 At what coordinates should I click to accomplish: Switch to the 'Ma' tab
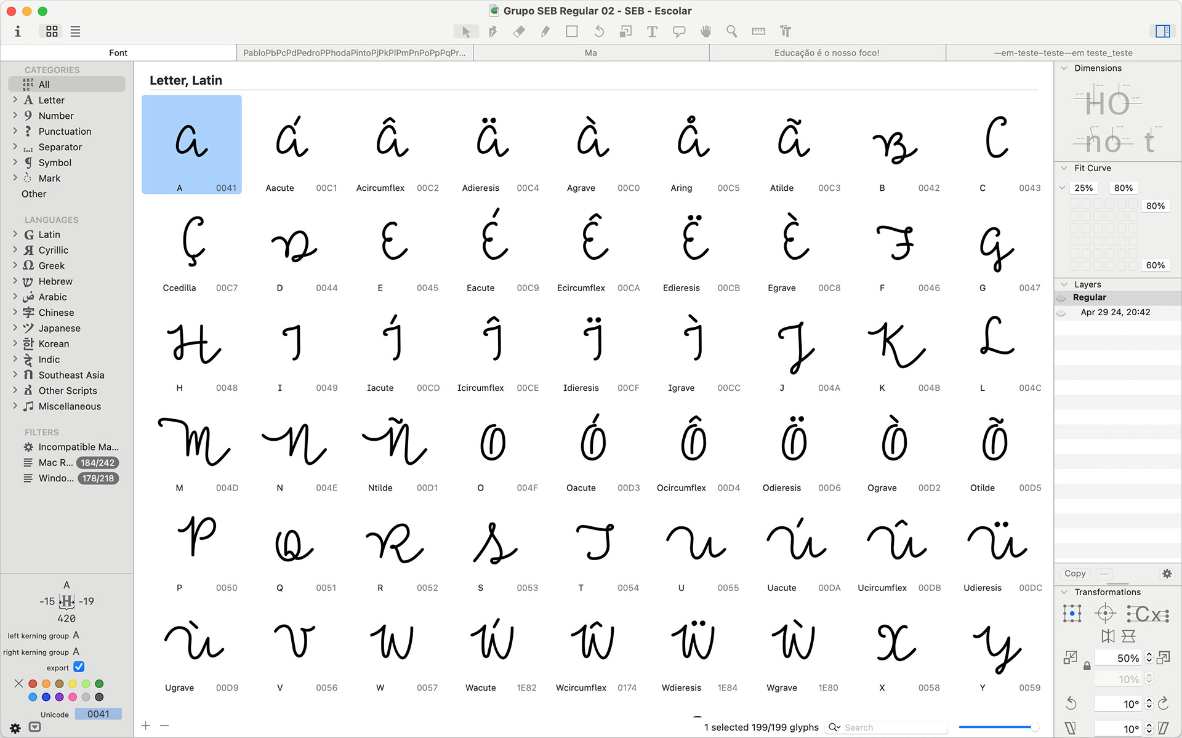pyautogui.click(x=590, y=53)
